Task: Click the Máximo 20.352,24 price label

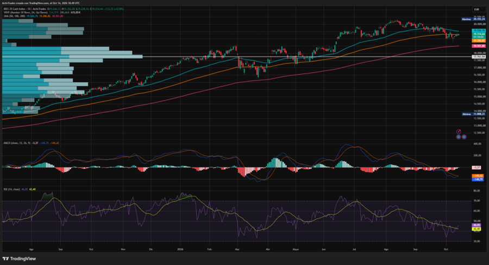Action: 473,20
